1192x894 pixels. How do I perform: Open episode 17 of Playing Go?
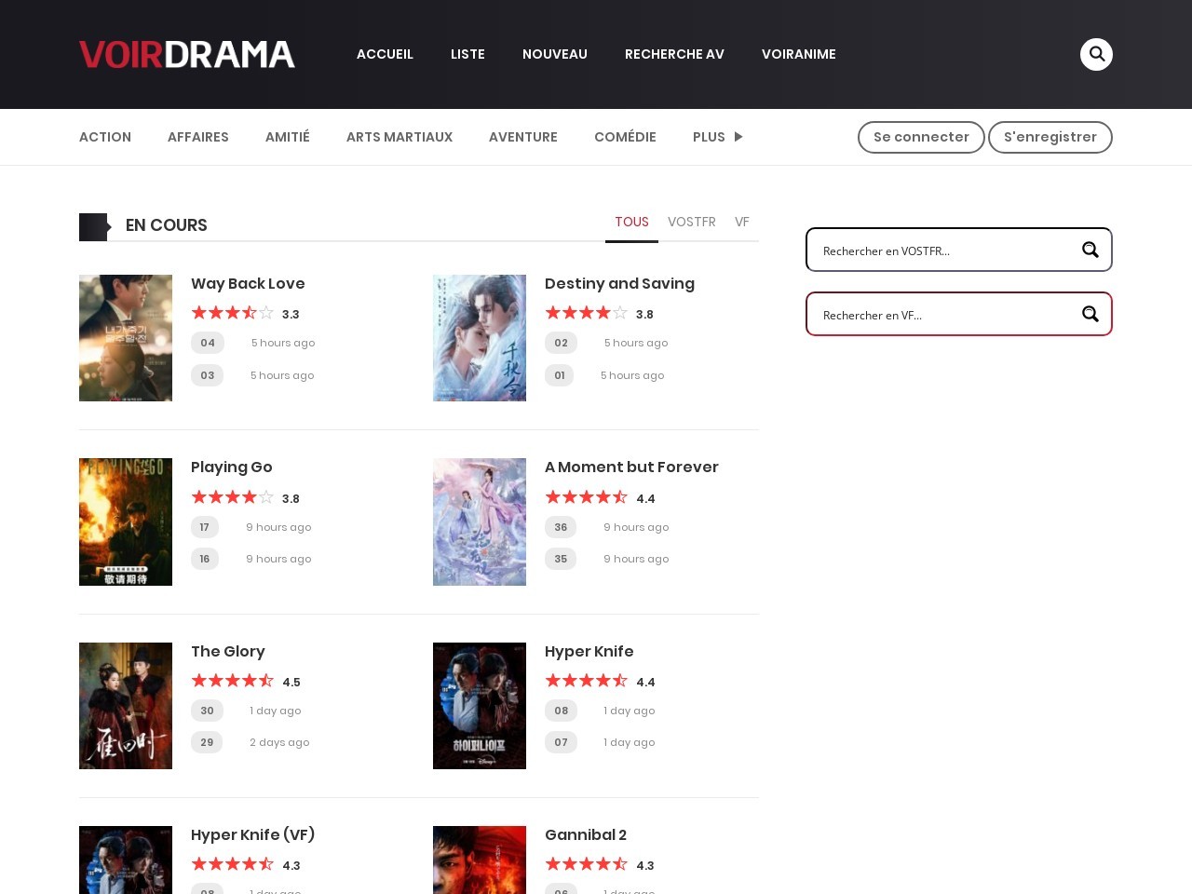205,527
